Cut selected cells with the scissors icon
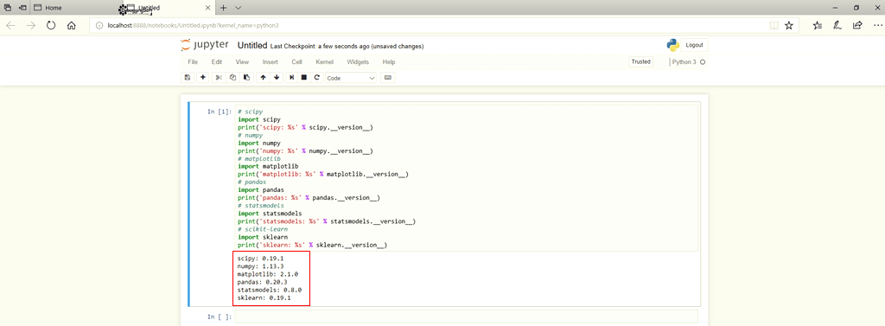Image resolution: width=885 pixels, height=326 pixels. [x=219, y=78]
